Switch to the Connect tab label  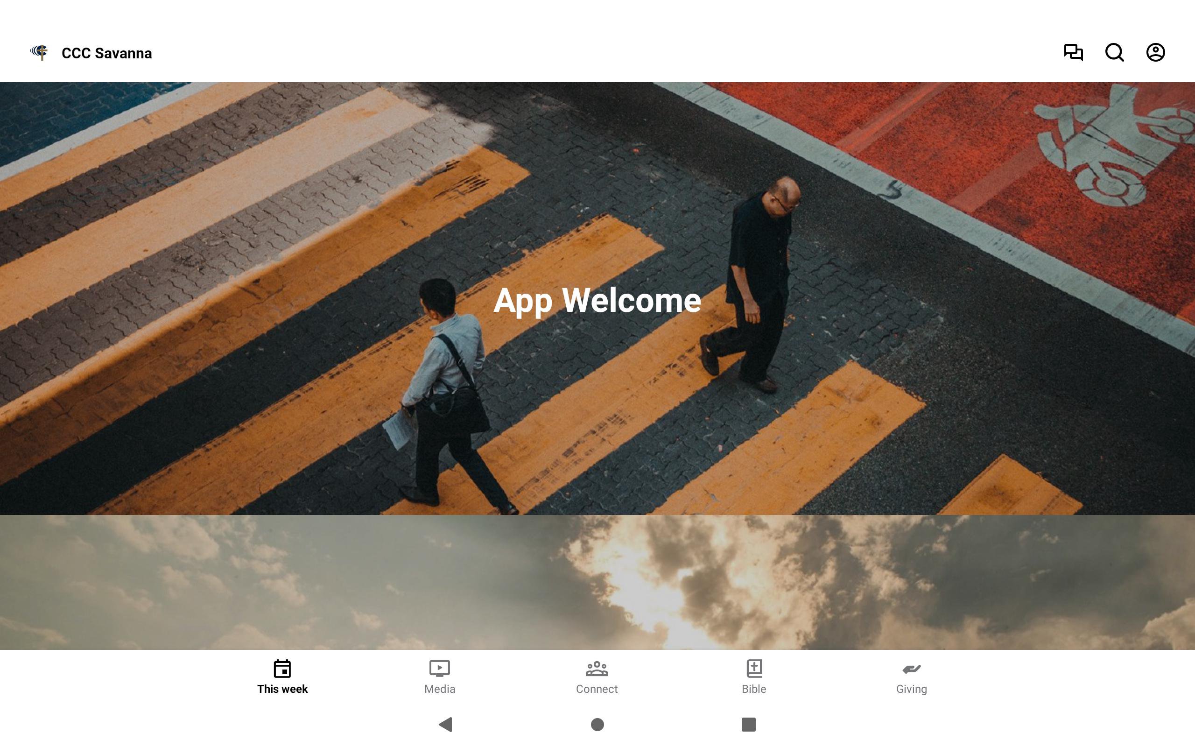click(x=597, y=689)
